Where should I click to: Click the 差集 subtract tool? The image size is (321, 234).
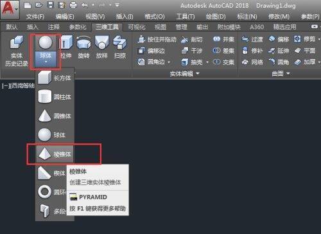pyautogui.click(x=223, y=51)
